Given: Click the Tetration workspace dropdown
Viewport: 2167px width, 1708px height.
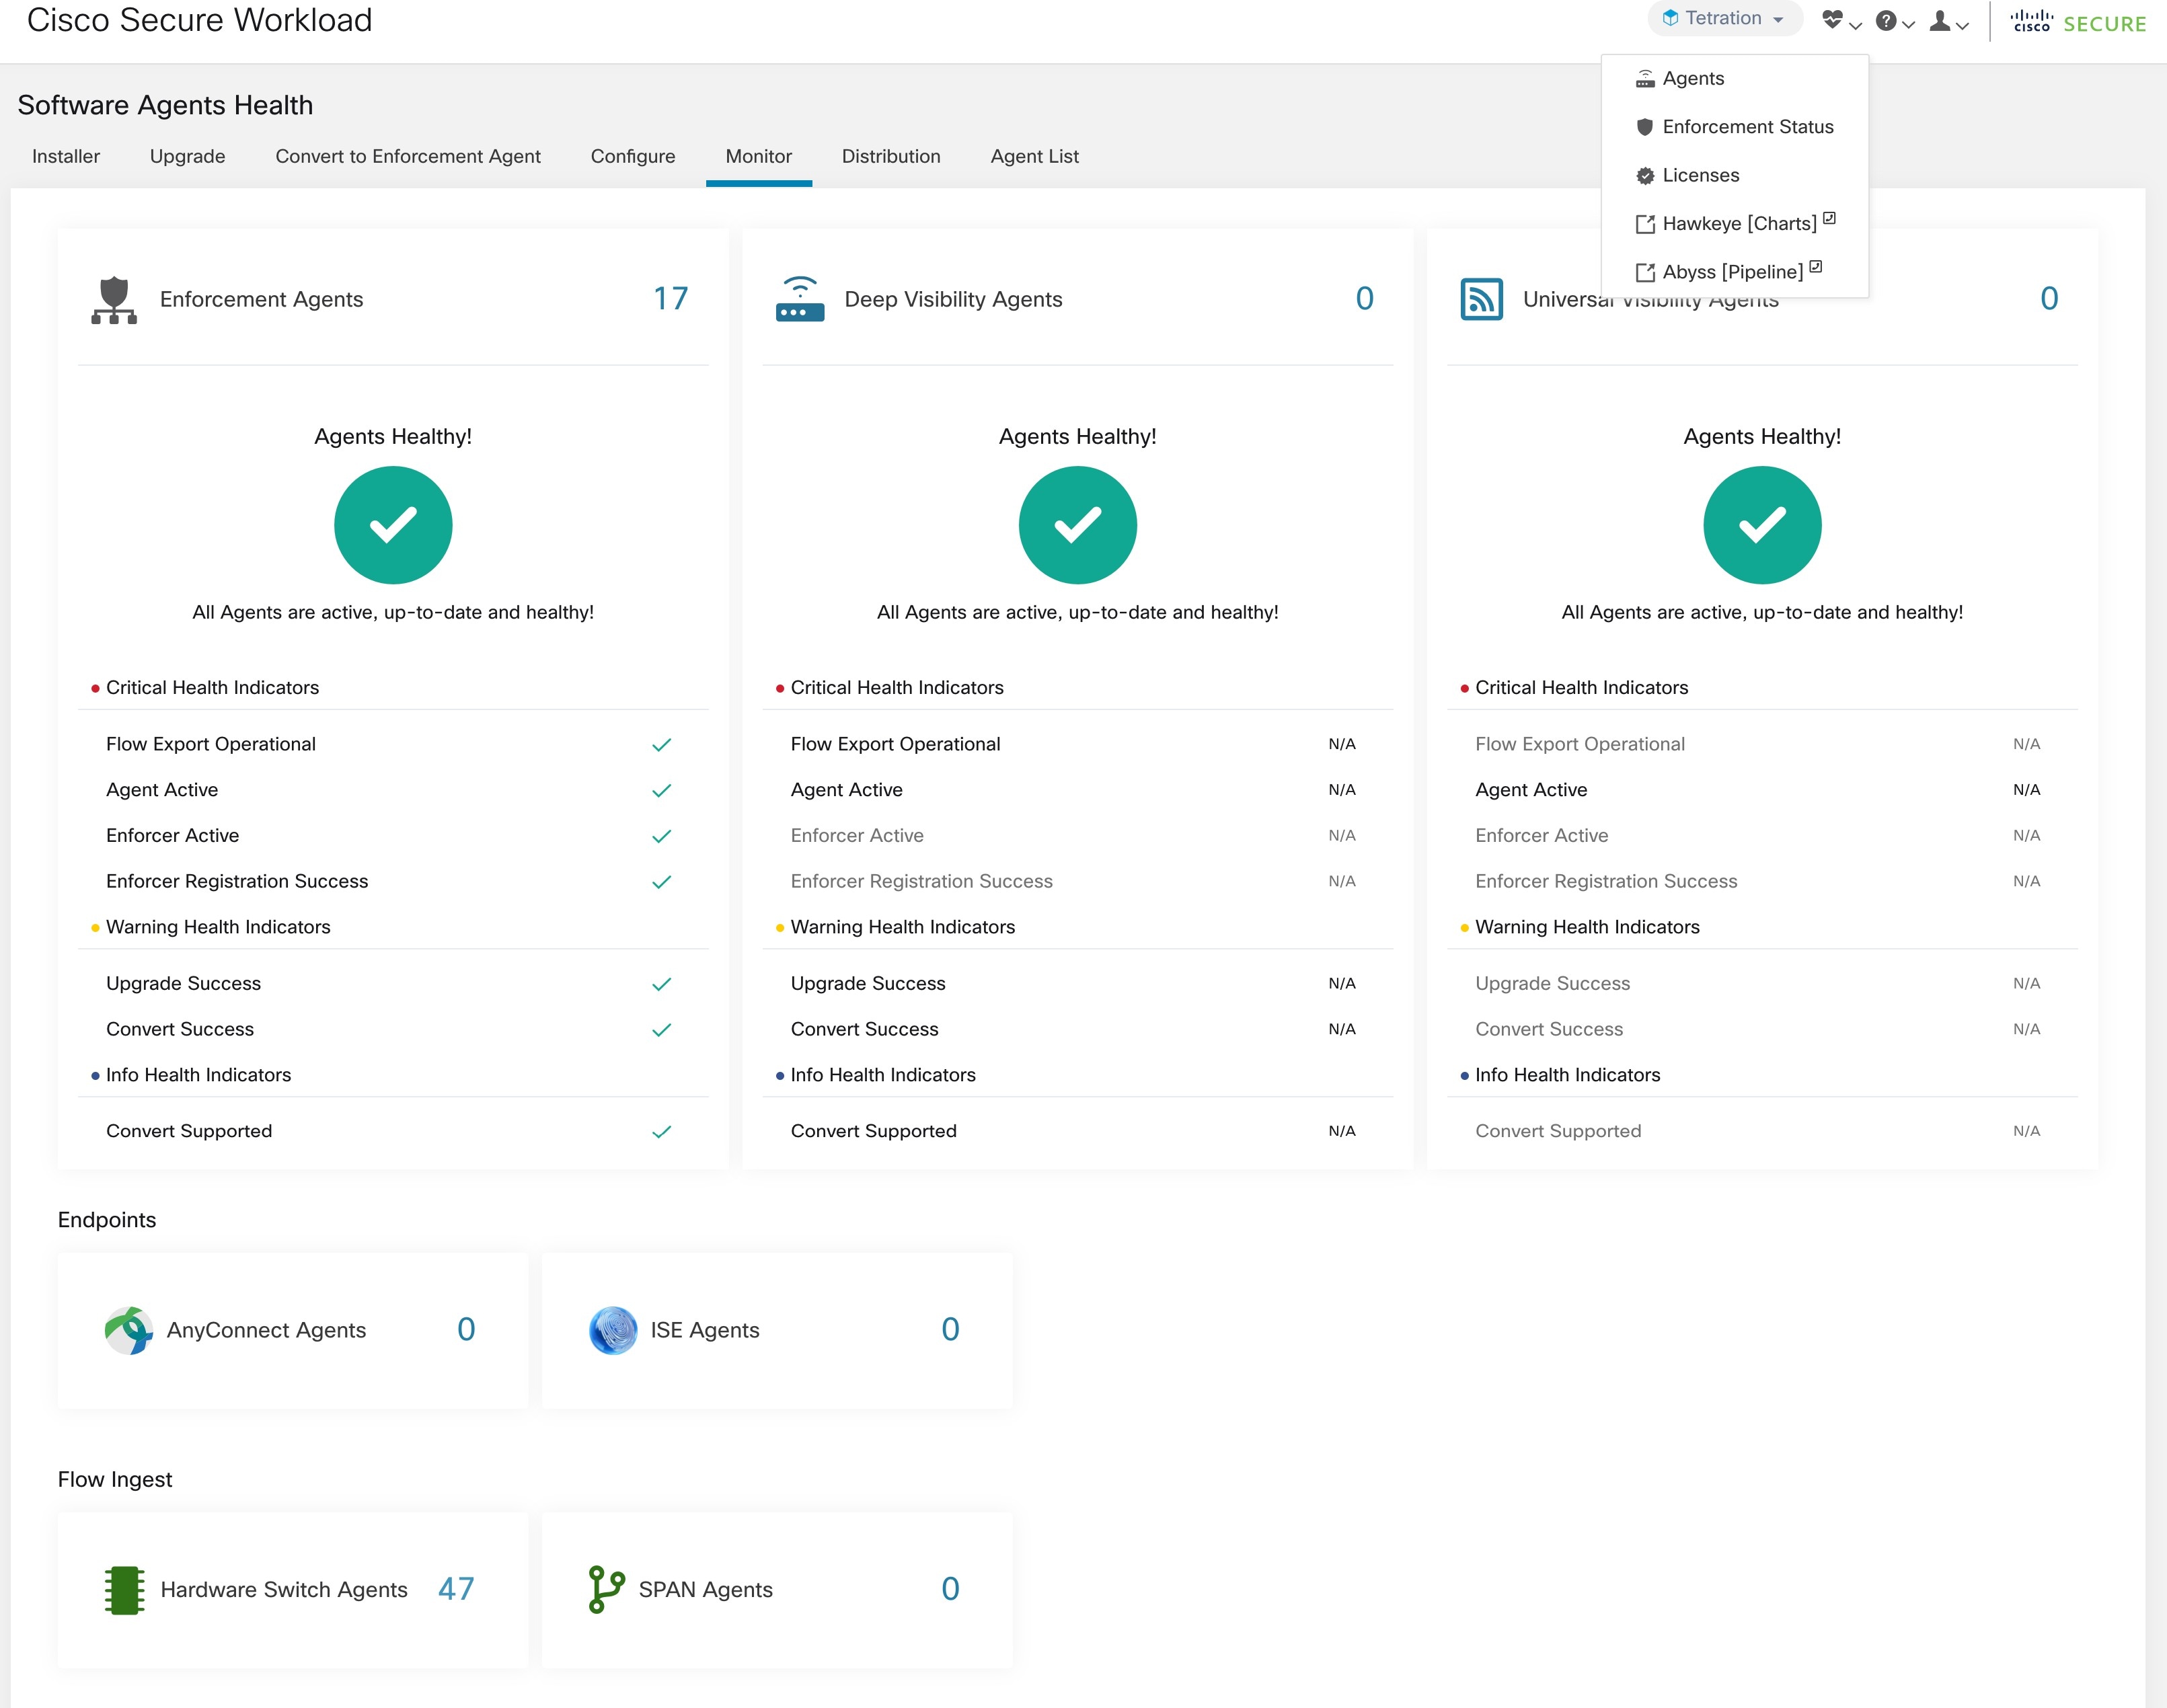Looking at the screenshot, I should pos(1722,20).
